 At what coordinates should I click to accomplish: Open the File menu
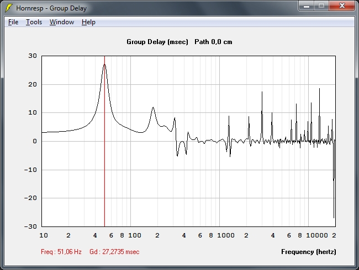click(13, 22)
